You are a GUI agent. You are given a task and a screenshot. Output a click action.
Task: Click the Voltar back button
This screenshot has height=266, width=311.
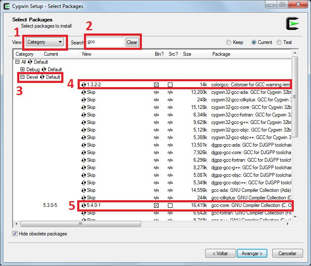coord(220,253)
